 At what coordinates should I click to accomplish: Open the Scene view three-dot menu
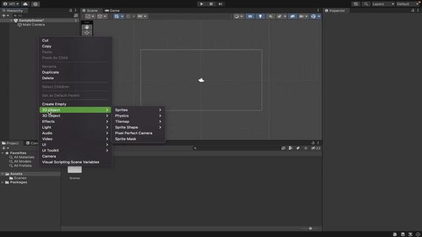(x=318, y=11)
